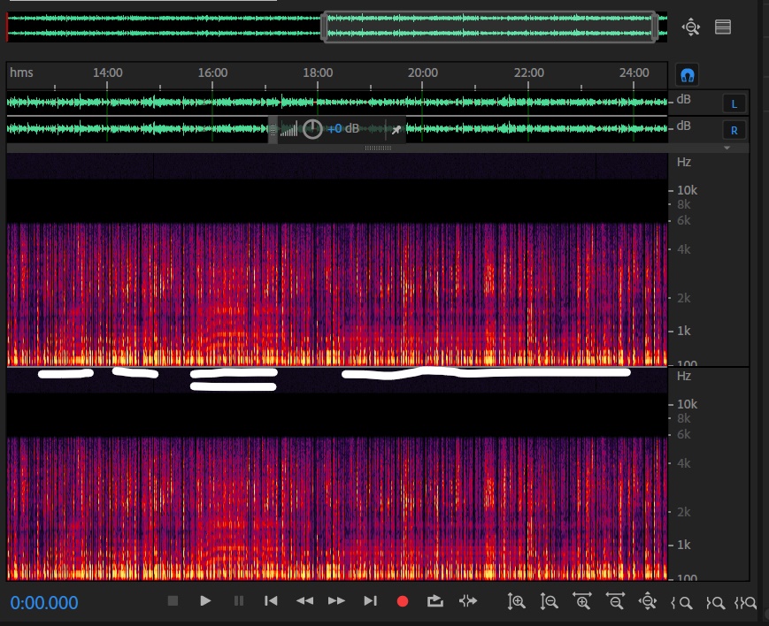Viewport: 769px width, 626px height.
Task: Toggle the left channel L button
Action: tap(734, 104)
